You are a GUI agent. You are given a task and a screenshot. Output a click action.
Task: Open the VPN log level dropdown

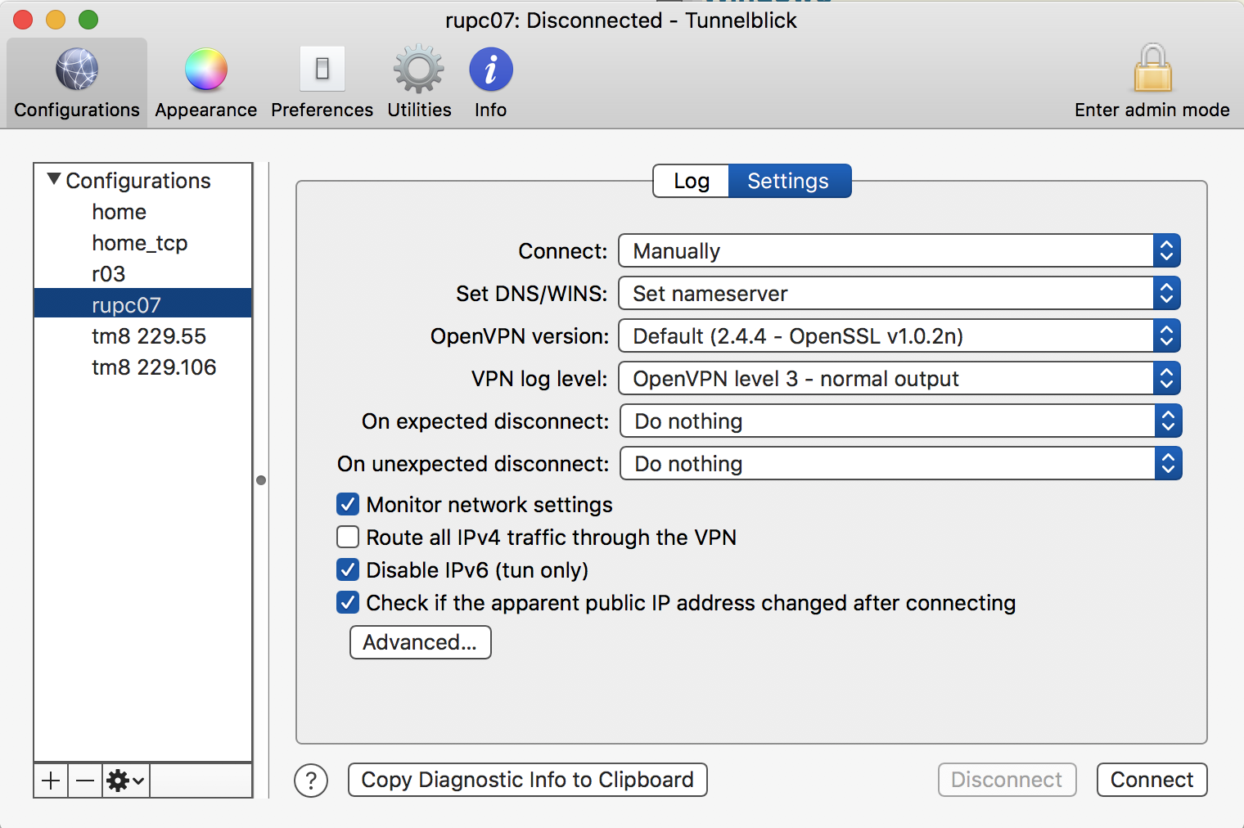(x=899, y=378)
